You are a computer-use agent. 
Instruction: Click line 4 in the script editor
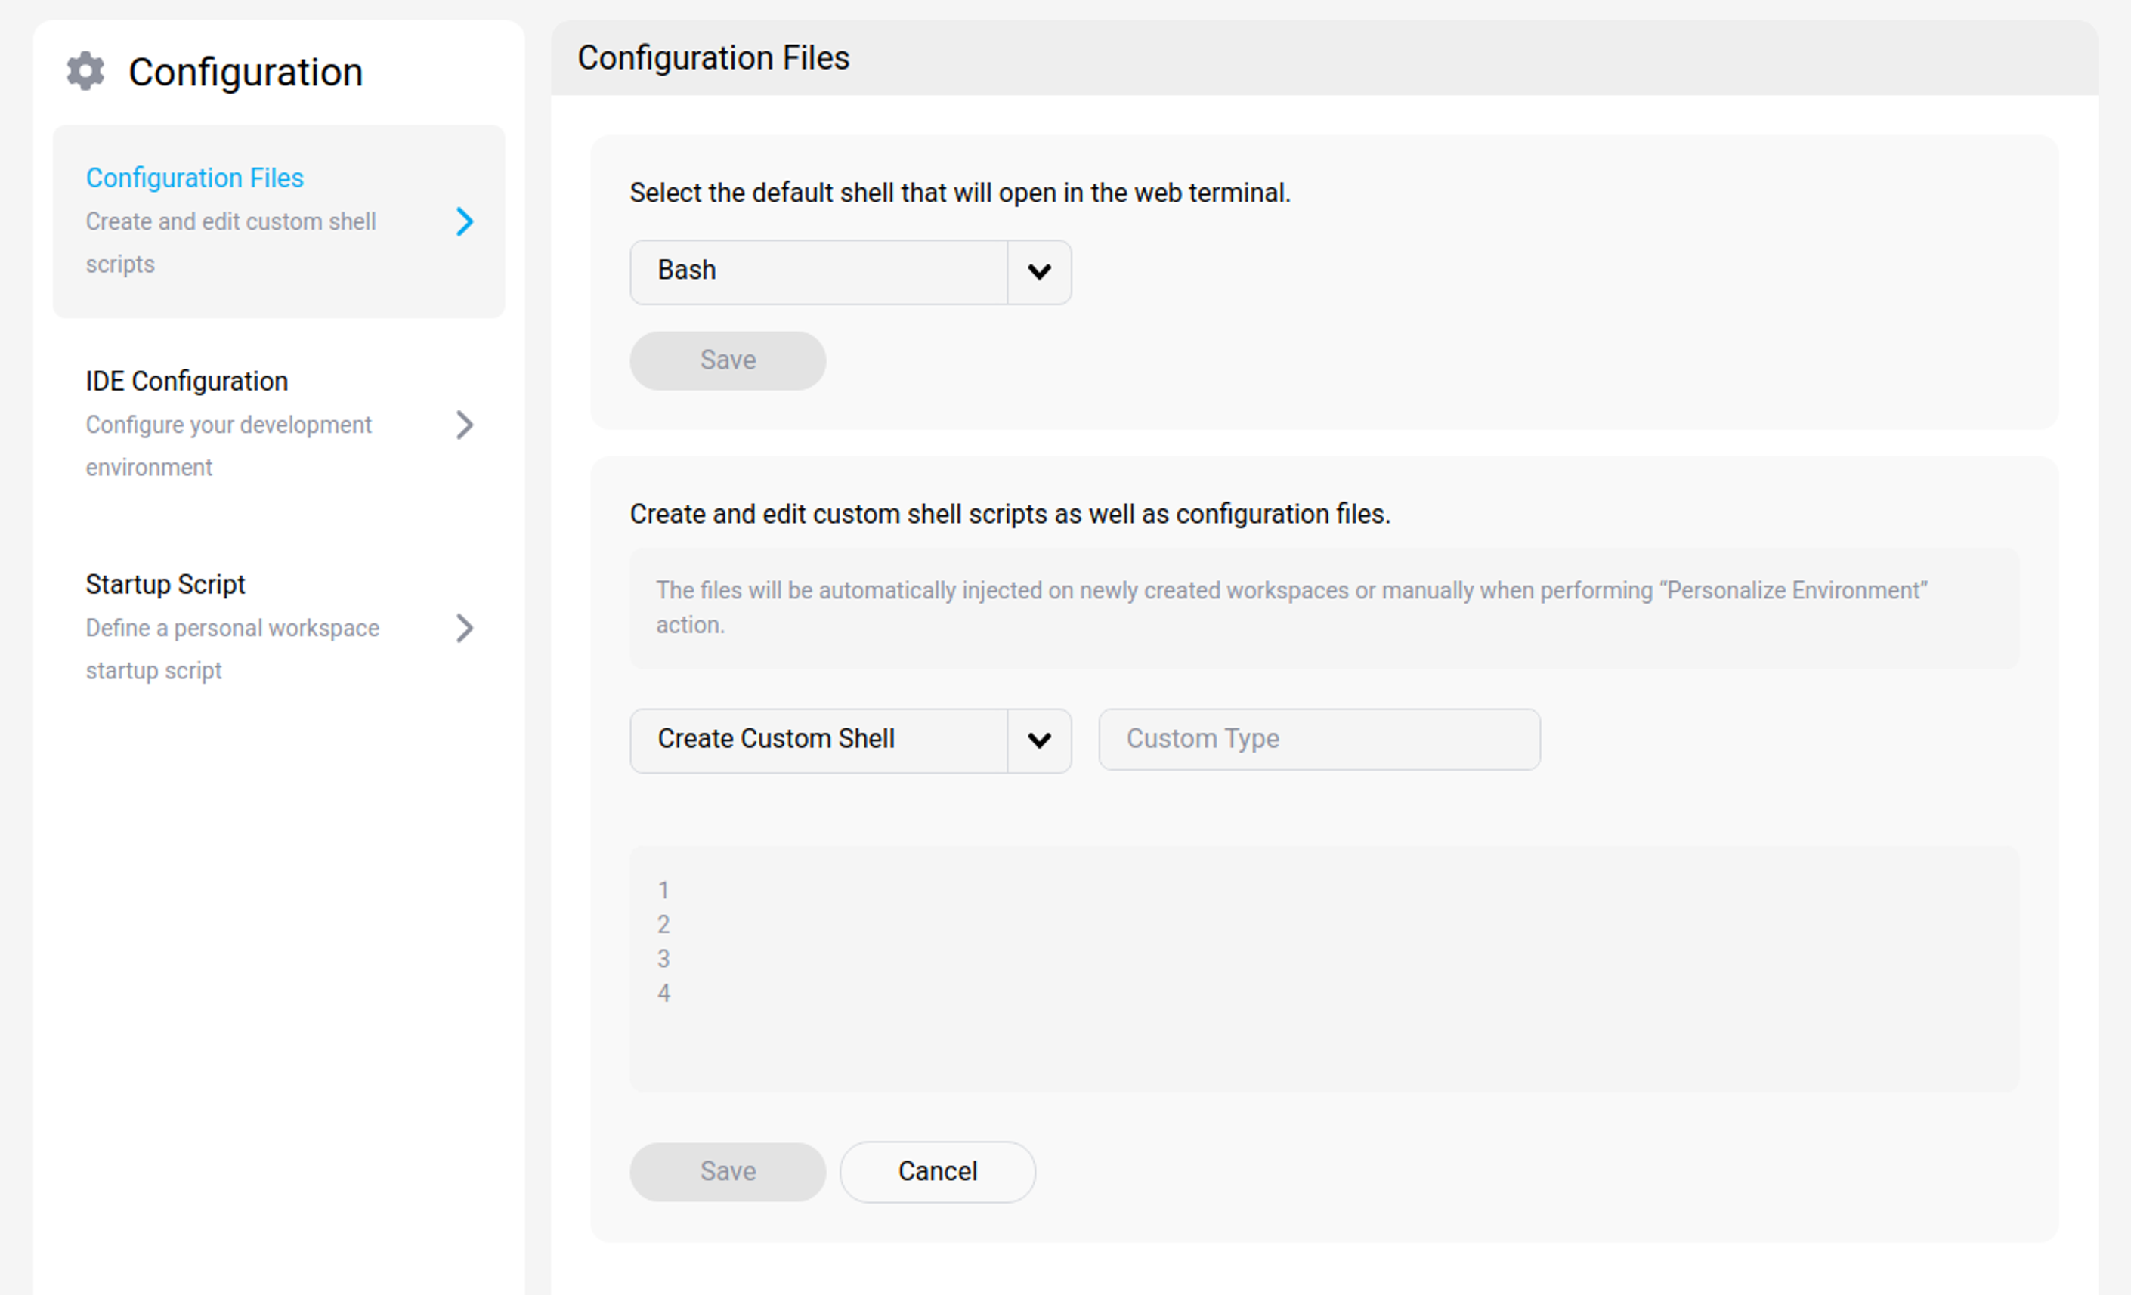click(x=663, y=994)
